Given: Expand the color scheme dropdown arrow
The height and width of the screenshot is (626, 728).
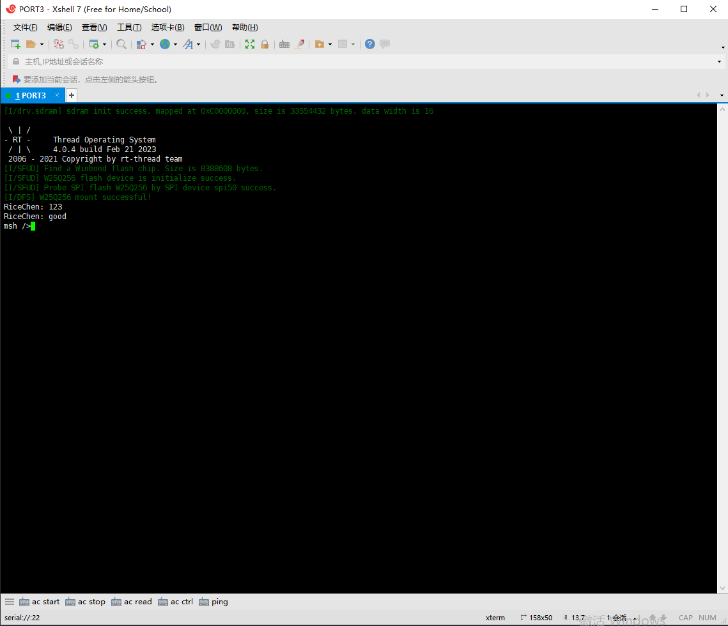Looking at the screenshot, I should pyautogui.click(x=152, y=45).
